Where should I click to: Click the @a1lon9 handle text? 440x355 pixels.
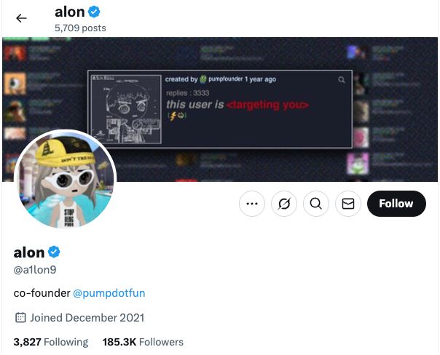coord(35,270)
